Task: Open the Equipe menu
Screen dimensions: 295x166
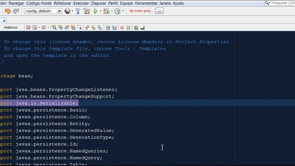Action: tap(126, 3)
